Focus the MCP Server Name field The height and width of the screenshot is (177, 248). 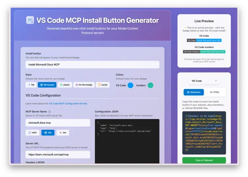[x=58, y=123]
